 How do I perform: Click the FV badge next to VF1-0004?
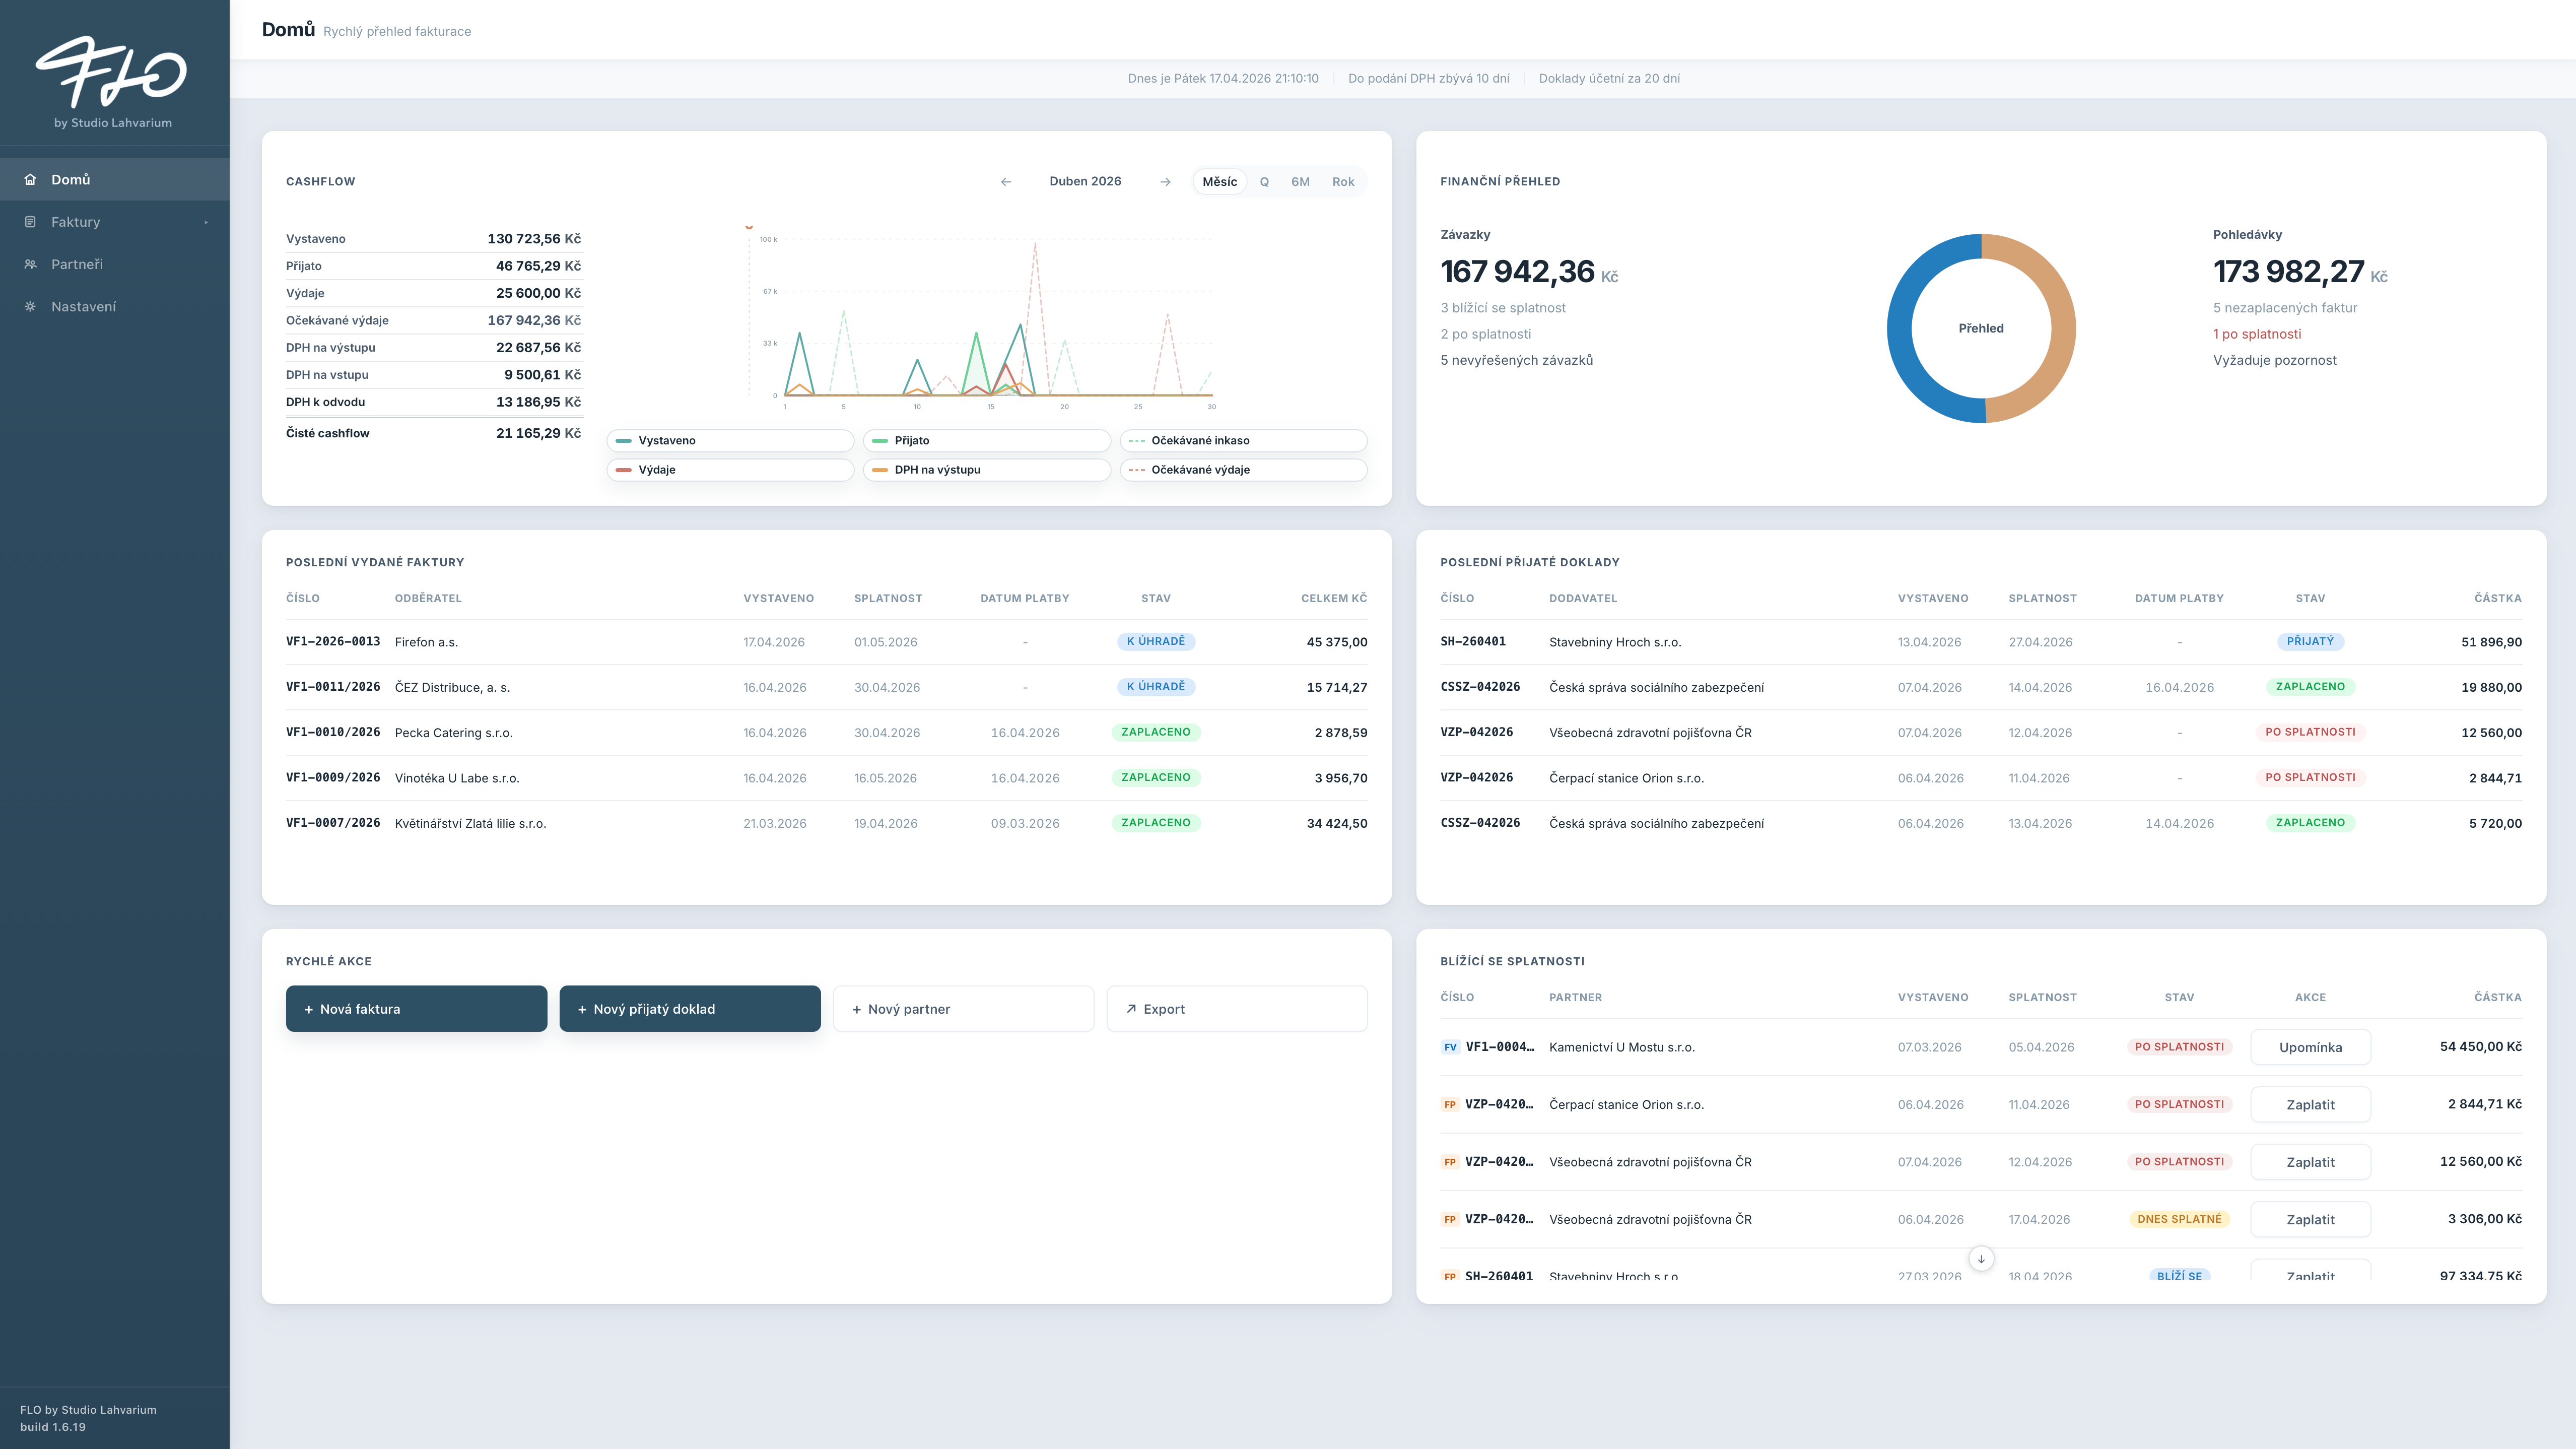(1450, 1048)
